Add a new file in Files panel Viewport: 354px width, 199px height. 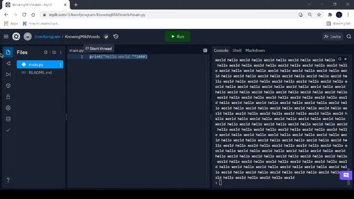pos(46,53)
